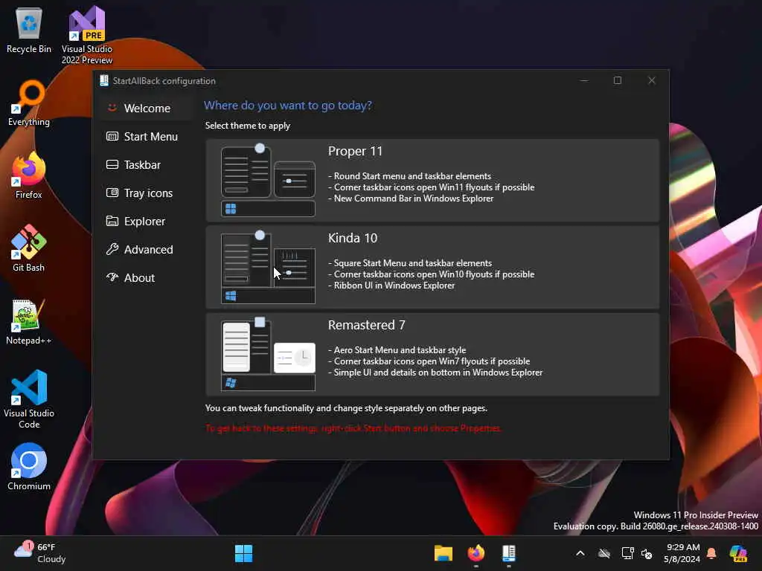Select Visual Studio 2022 Preview desktop icon
This screenshot has height=571, width=762.
[87, 36]
